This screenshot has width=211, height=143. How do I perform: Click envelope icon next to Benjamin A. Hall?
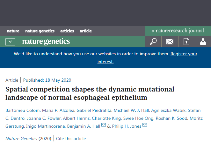click(x=103, y=126)
